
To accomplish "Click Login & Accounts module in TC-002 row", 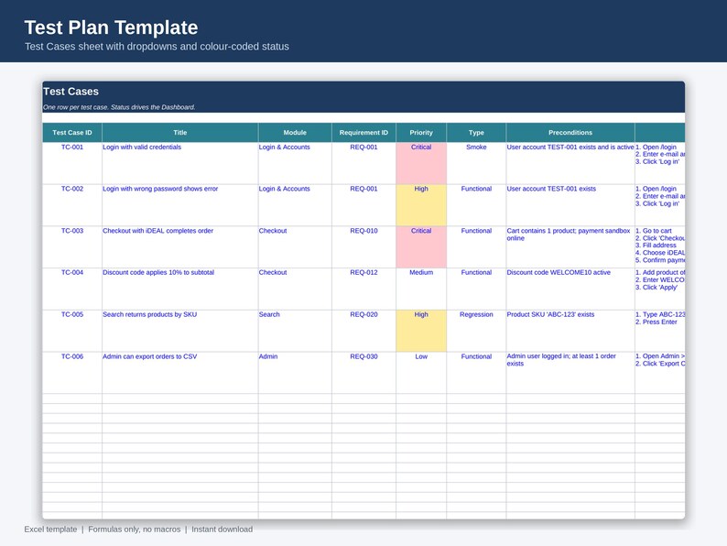I will pos(295,205).
